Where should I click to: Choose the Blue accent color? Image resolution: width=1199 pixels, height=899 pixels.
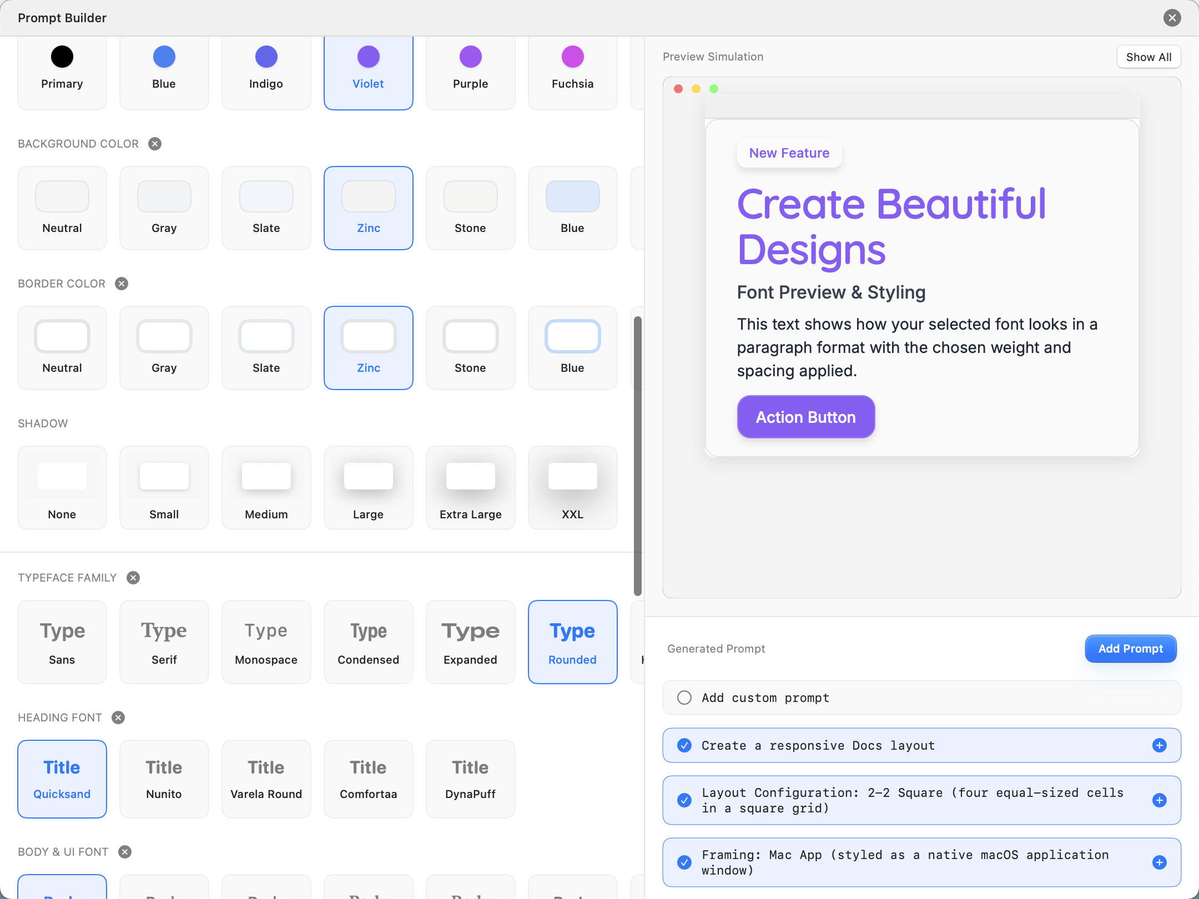pos(164,73)
